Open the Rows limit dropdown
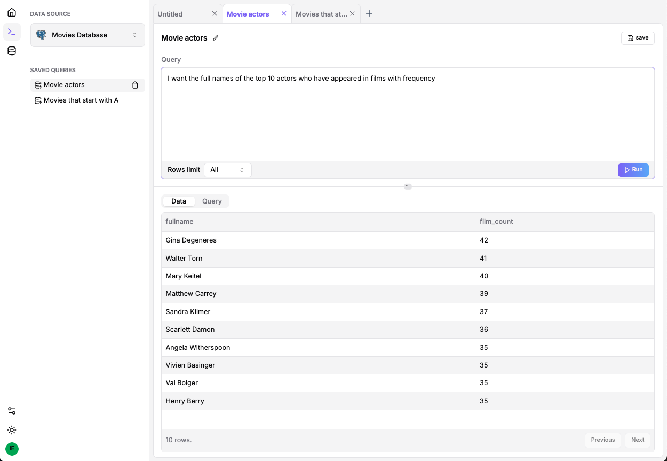The width and height of the screenshot is (667, 461). (x=227, y=170)
